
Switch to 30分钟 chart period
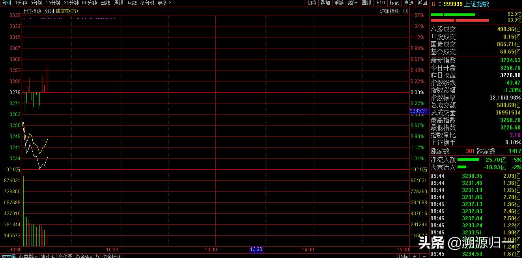tap(71, 3)
